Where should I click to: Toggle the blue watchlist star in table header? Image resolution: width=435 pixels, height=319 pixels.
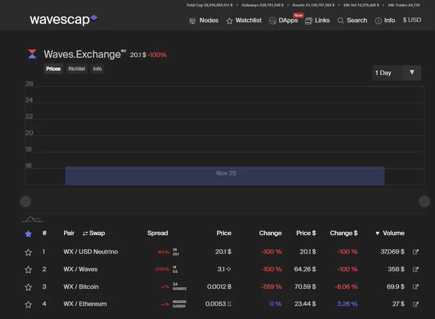28,234
